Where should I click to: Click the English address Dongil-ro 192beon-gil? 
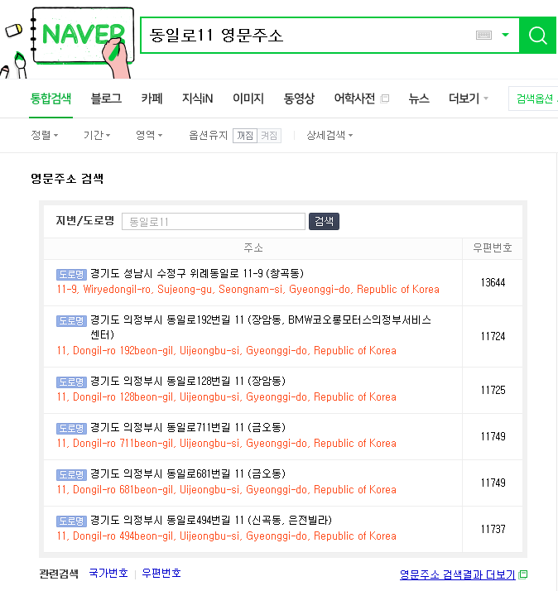227,351
